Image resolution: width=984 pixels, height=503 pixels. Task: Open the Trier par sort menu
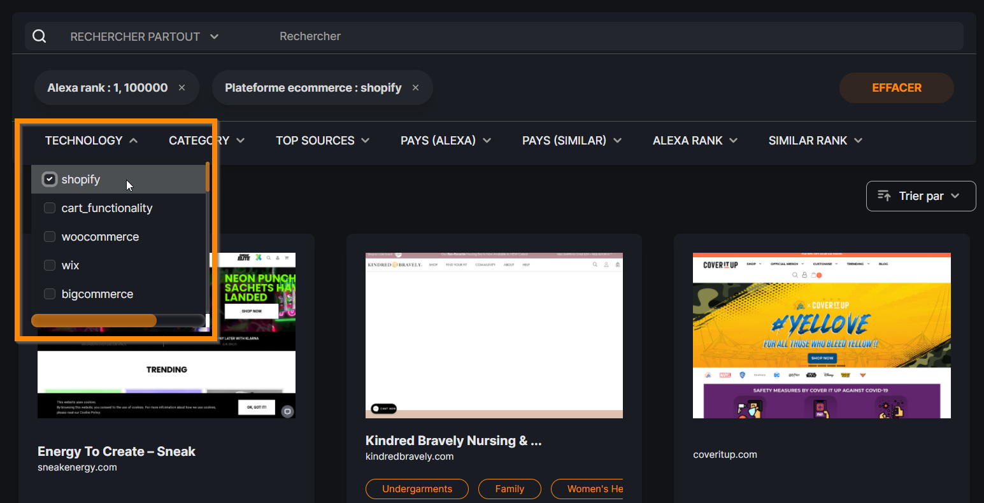tap(921, 196)
